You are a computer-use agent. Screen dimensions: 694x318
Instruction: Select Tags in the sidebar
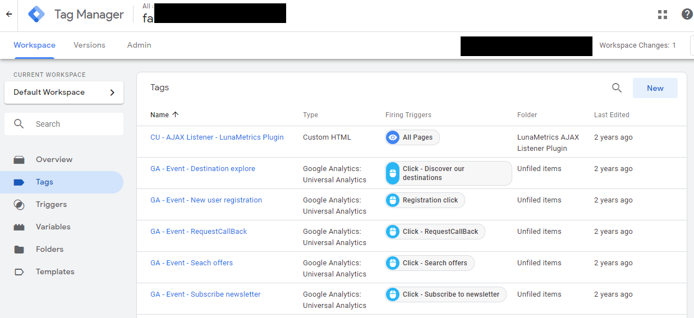(62, 182)
